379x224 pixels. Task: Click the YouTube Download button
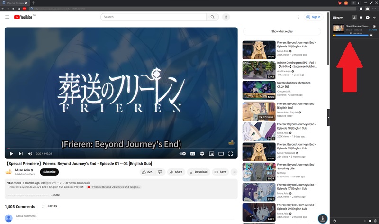coord(199,172)
